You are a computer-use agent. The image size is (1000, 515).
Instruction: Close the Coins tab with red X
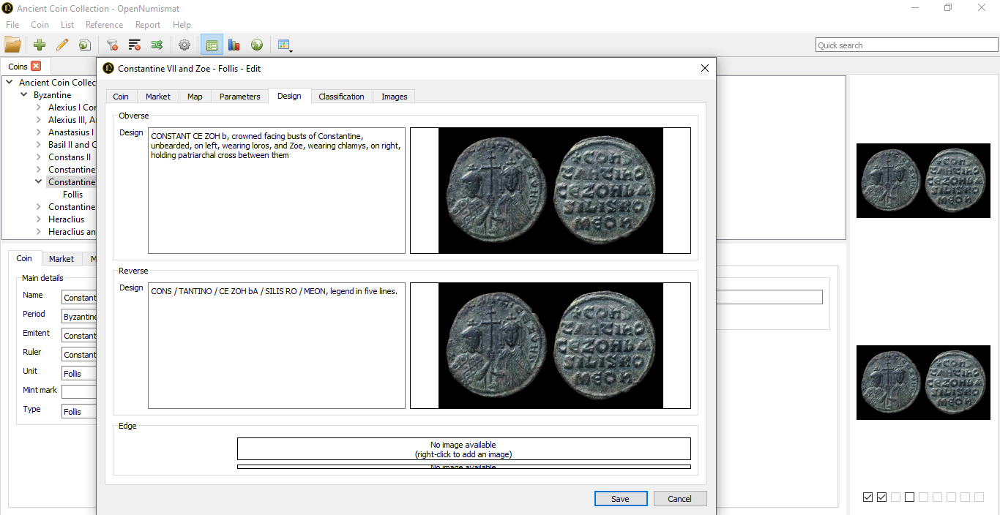tap(36, 66)
